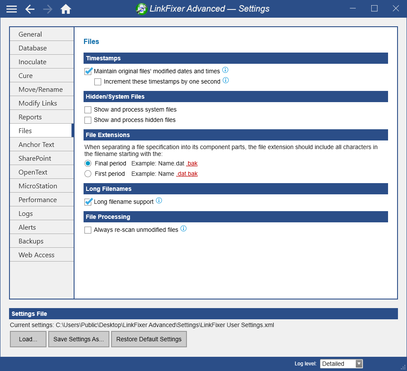The width and height of the screenshot is (407, 371).
Task: Click the Settings File header bar
Action: pos(203,314)
